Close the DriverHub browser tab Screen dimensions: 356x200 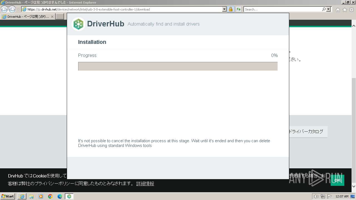pyautogui.click(x=52, y=17)
